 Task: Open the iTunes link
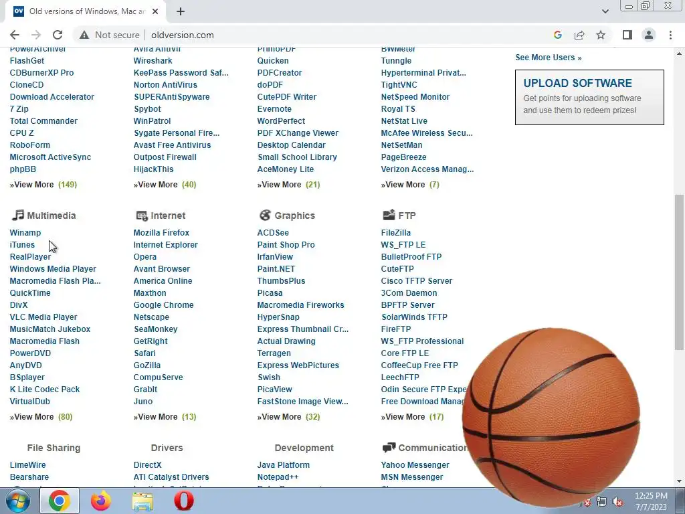click(22, 245)
